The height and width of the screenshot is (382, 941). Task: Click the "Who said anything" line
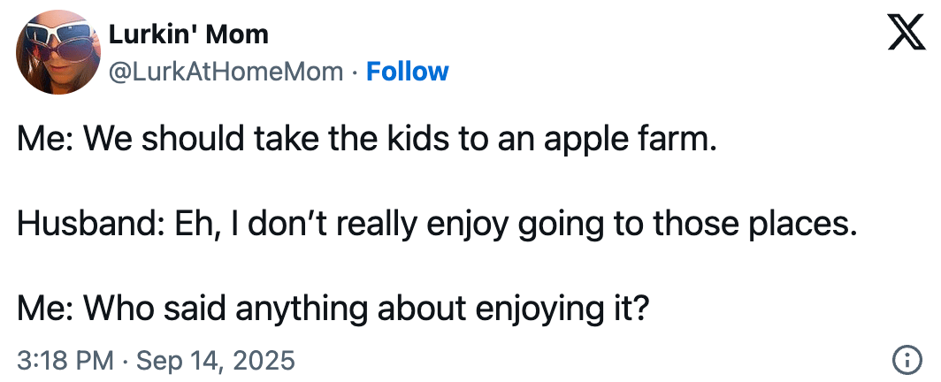coord(333,309)
